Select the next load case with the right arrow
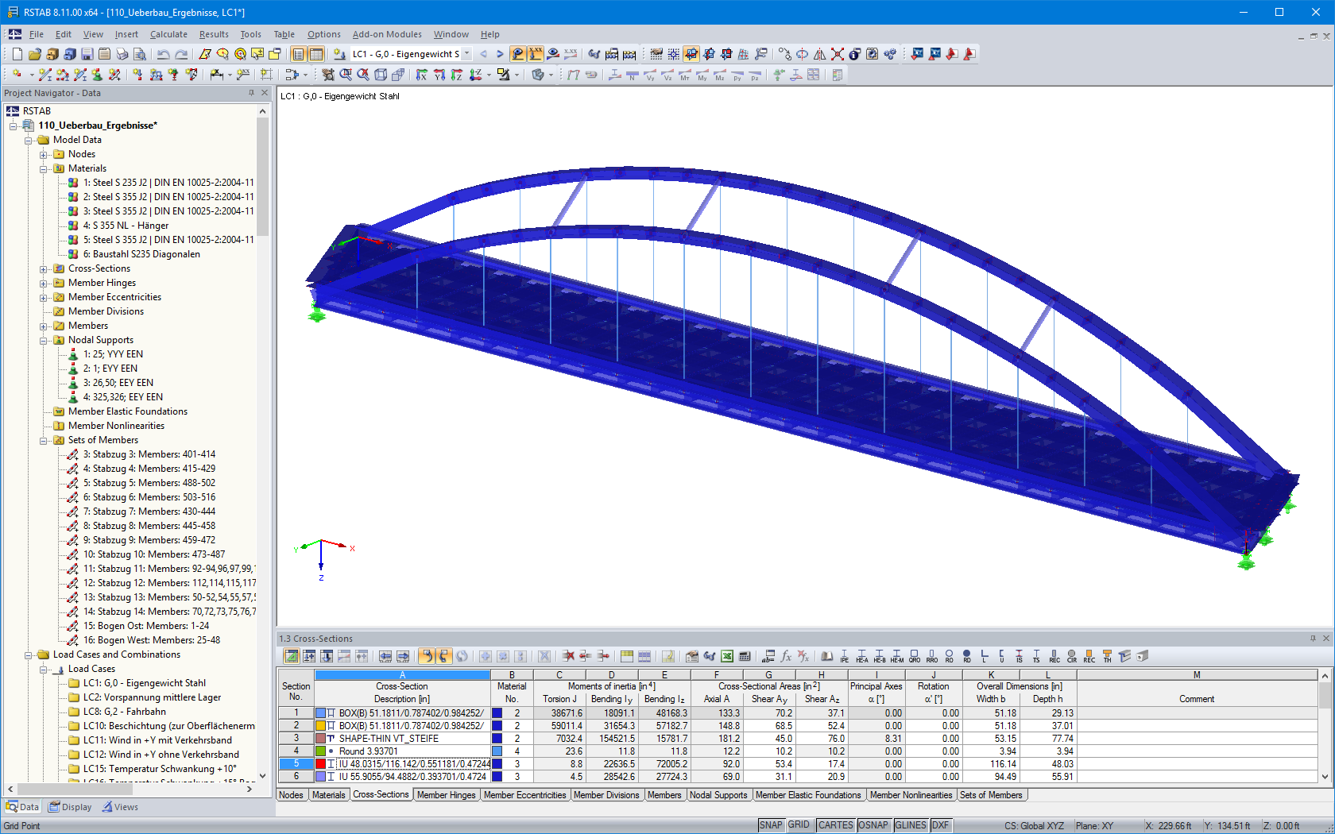The height and width of the screenshot is (834, 1335). [x=500, y=54]
